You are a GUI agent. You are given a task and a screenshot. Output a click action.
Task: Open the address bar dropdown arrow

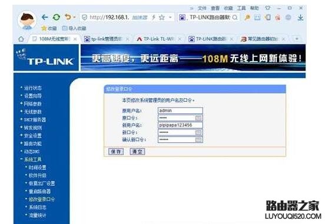pyautogui.click(x=170, y=18)
